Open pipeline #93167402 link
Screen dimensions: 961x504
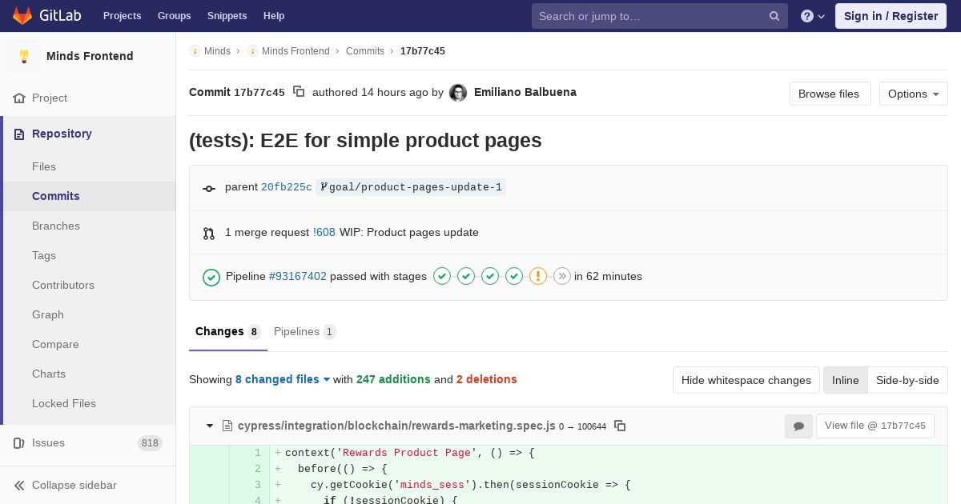298,276
